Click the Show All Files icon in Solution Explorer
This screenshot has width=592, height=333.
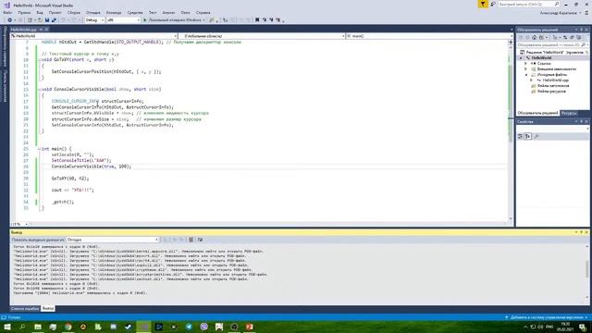579,37
